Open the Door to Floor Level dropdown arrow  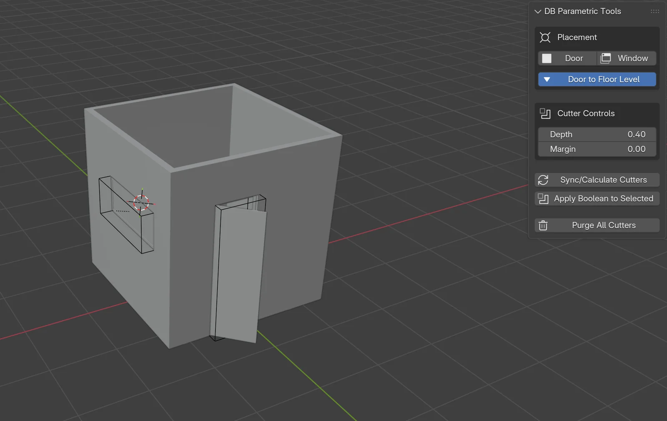547,79
